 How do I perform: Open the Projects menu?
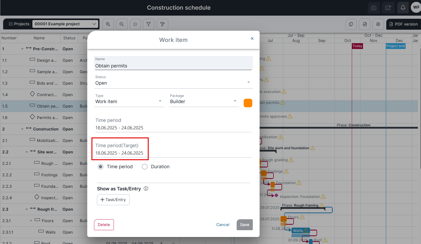[19, 24]
